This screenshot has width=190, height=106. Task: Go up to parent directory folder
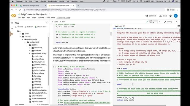(x=18, y=31)
